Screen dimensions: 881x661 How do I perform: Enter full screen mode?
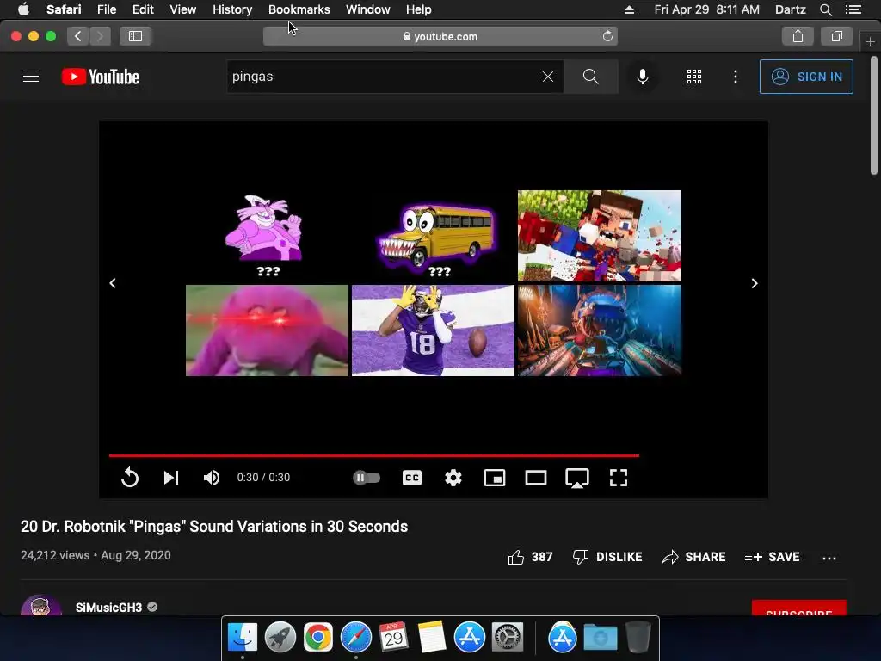coord(618,477)
